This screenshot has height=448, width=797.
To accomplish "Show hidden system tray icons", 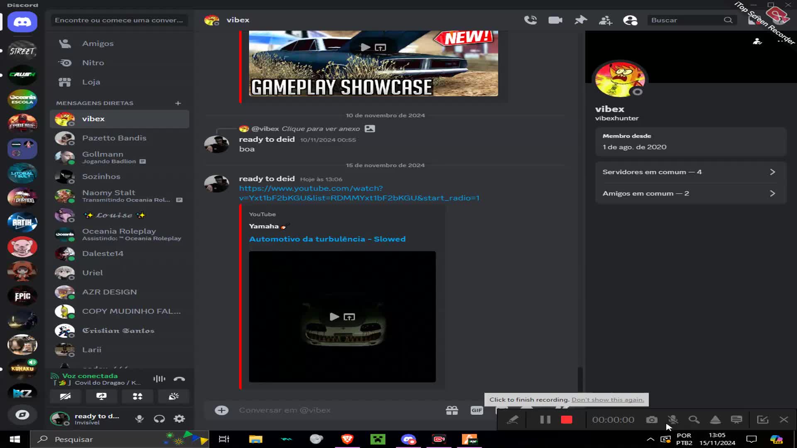I will 650,439.
